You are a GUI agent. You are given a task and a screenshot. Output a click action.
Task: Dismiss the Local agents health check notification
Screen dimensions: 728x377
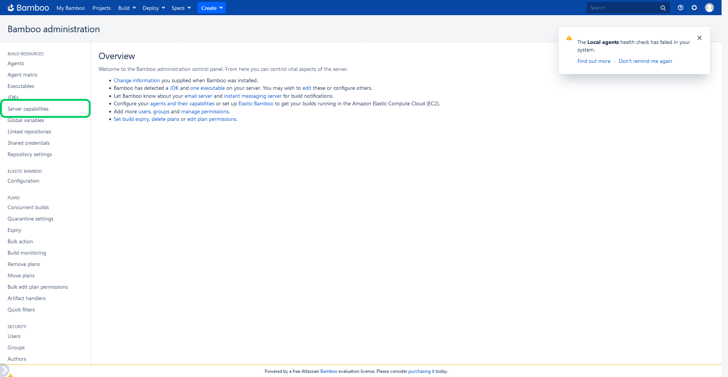pyautogui.click(x=700, y=38)
